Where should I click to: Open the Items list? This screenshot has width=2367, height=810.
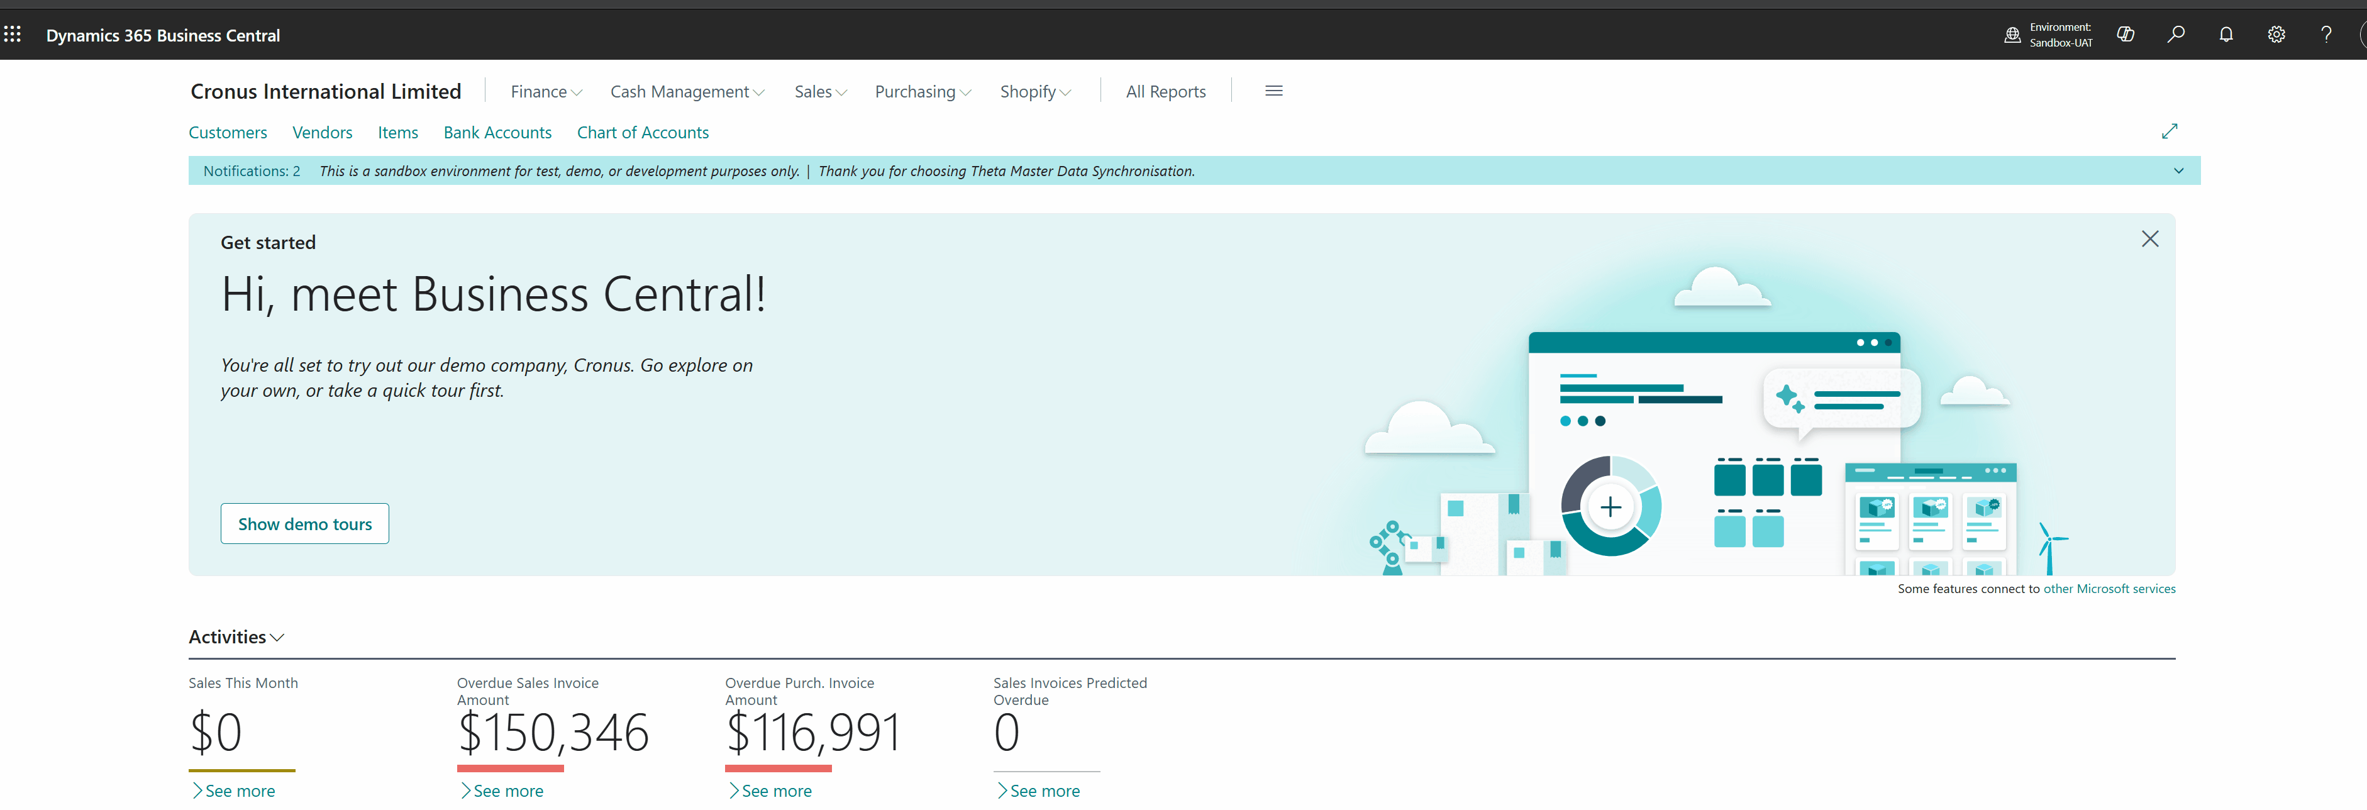click(398, 133)
